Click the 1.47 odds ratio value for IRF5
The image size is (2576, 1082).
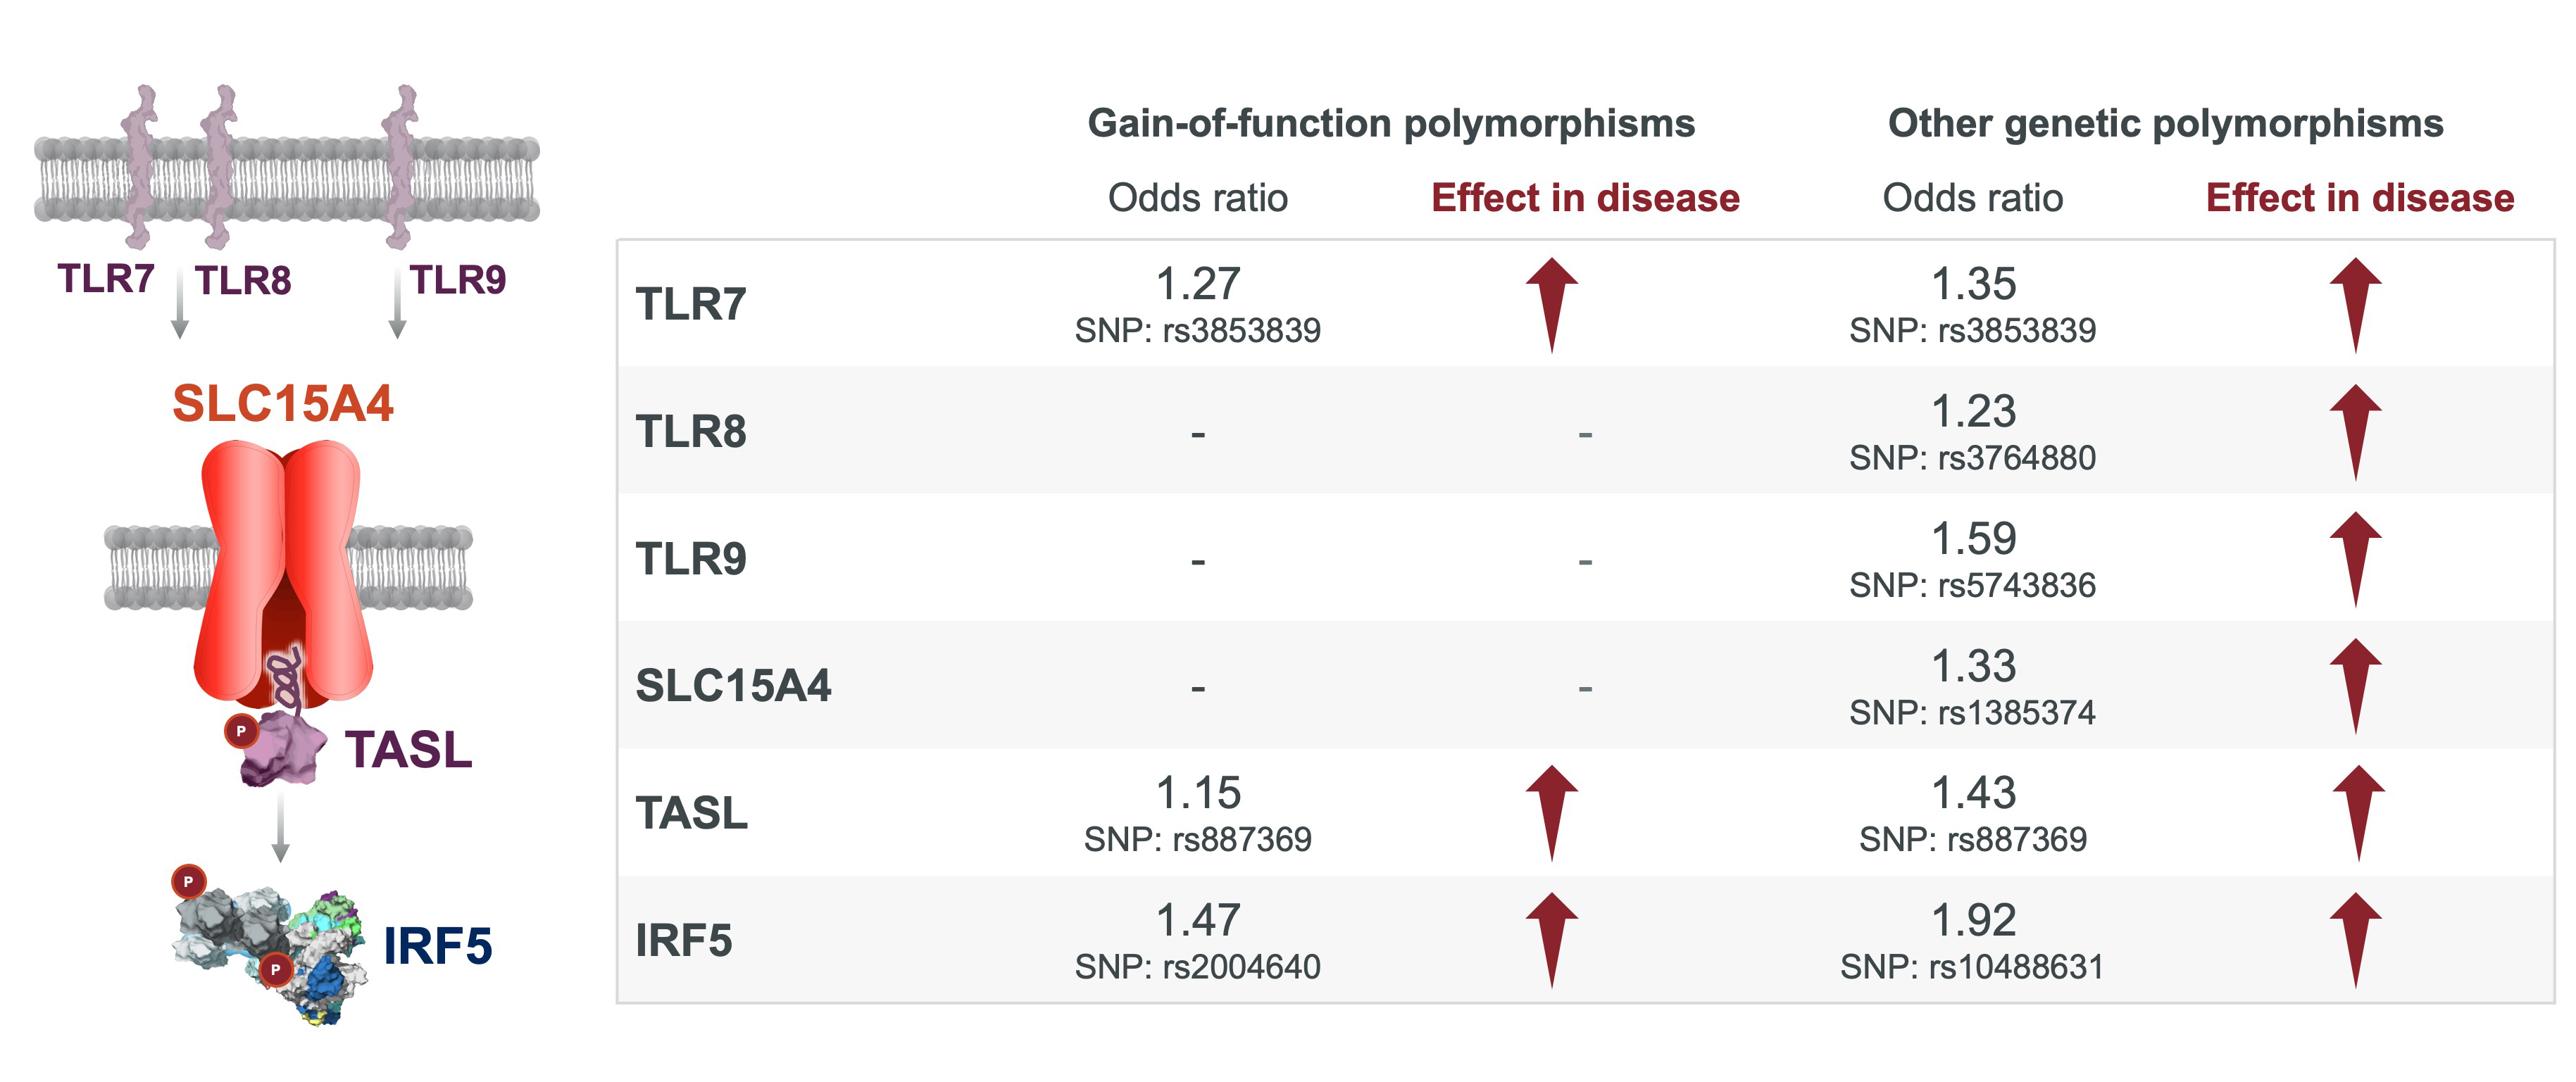pos(1198,920)
